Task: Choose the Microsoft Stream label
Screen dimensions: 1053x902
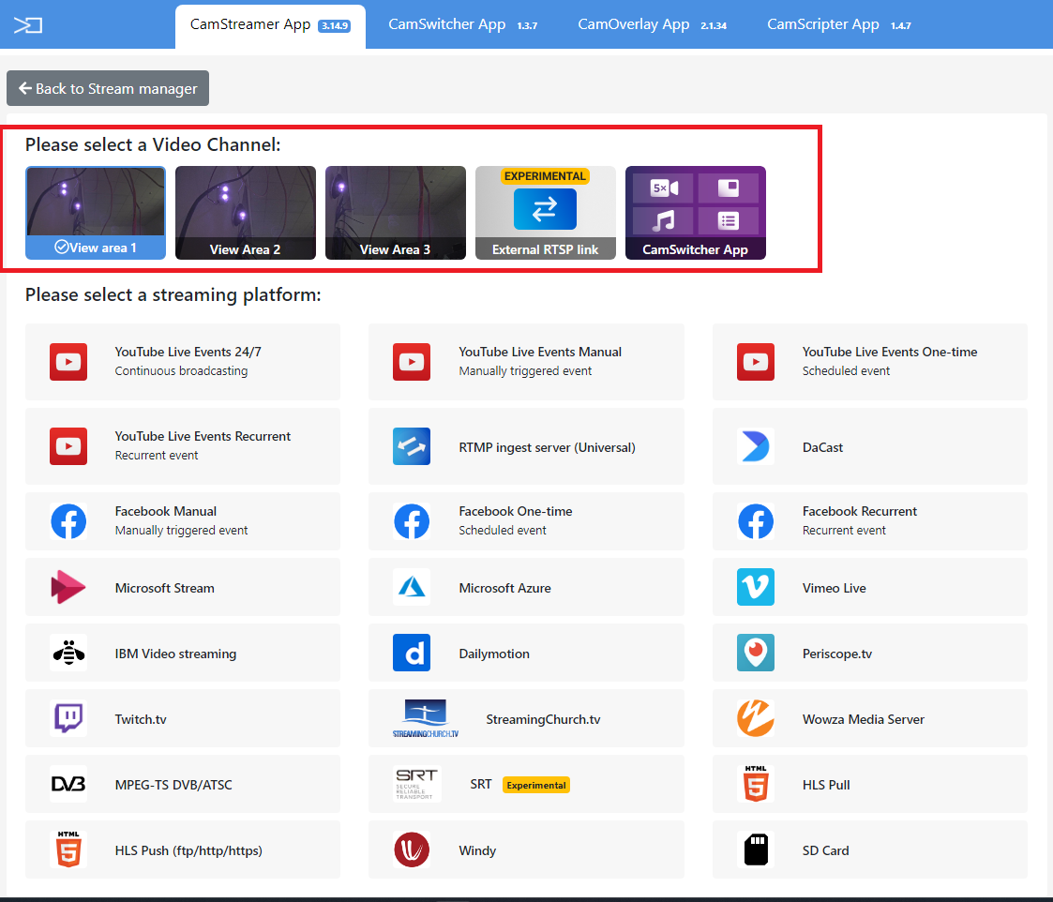Action: click(x=164, y=588)
